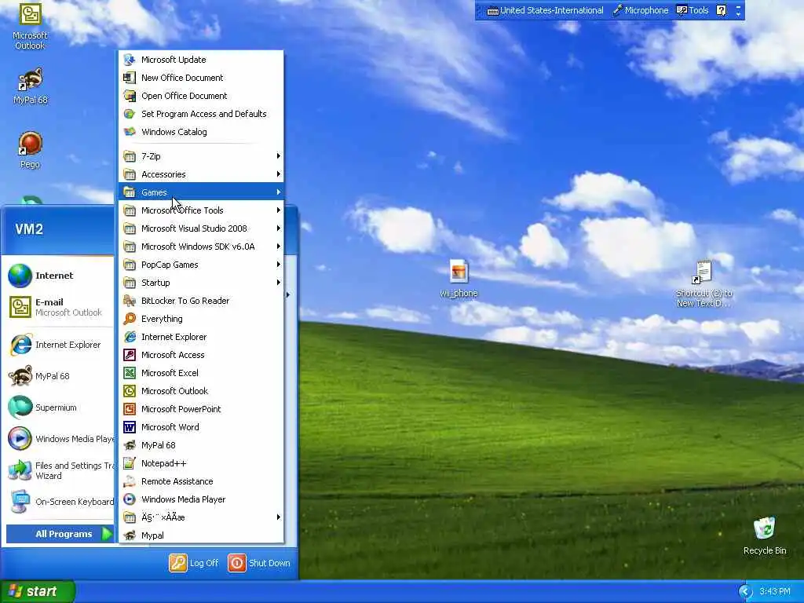Image resolution: width=804 pixels, height=603 pixels.
Task: Click Windows Media Player icon in Start menu
Action: (20, 439)
